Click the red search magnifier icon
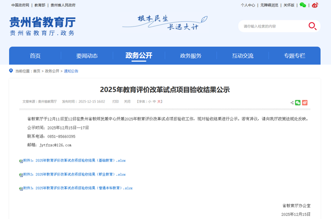 click(312, 26)
